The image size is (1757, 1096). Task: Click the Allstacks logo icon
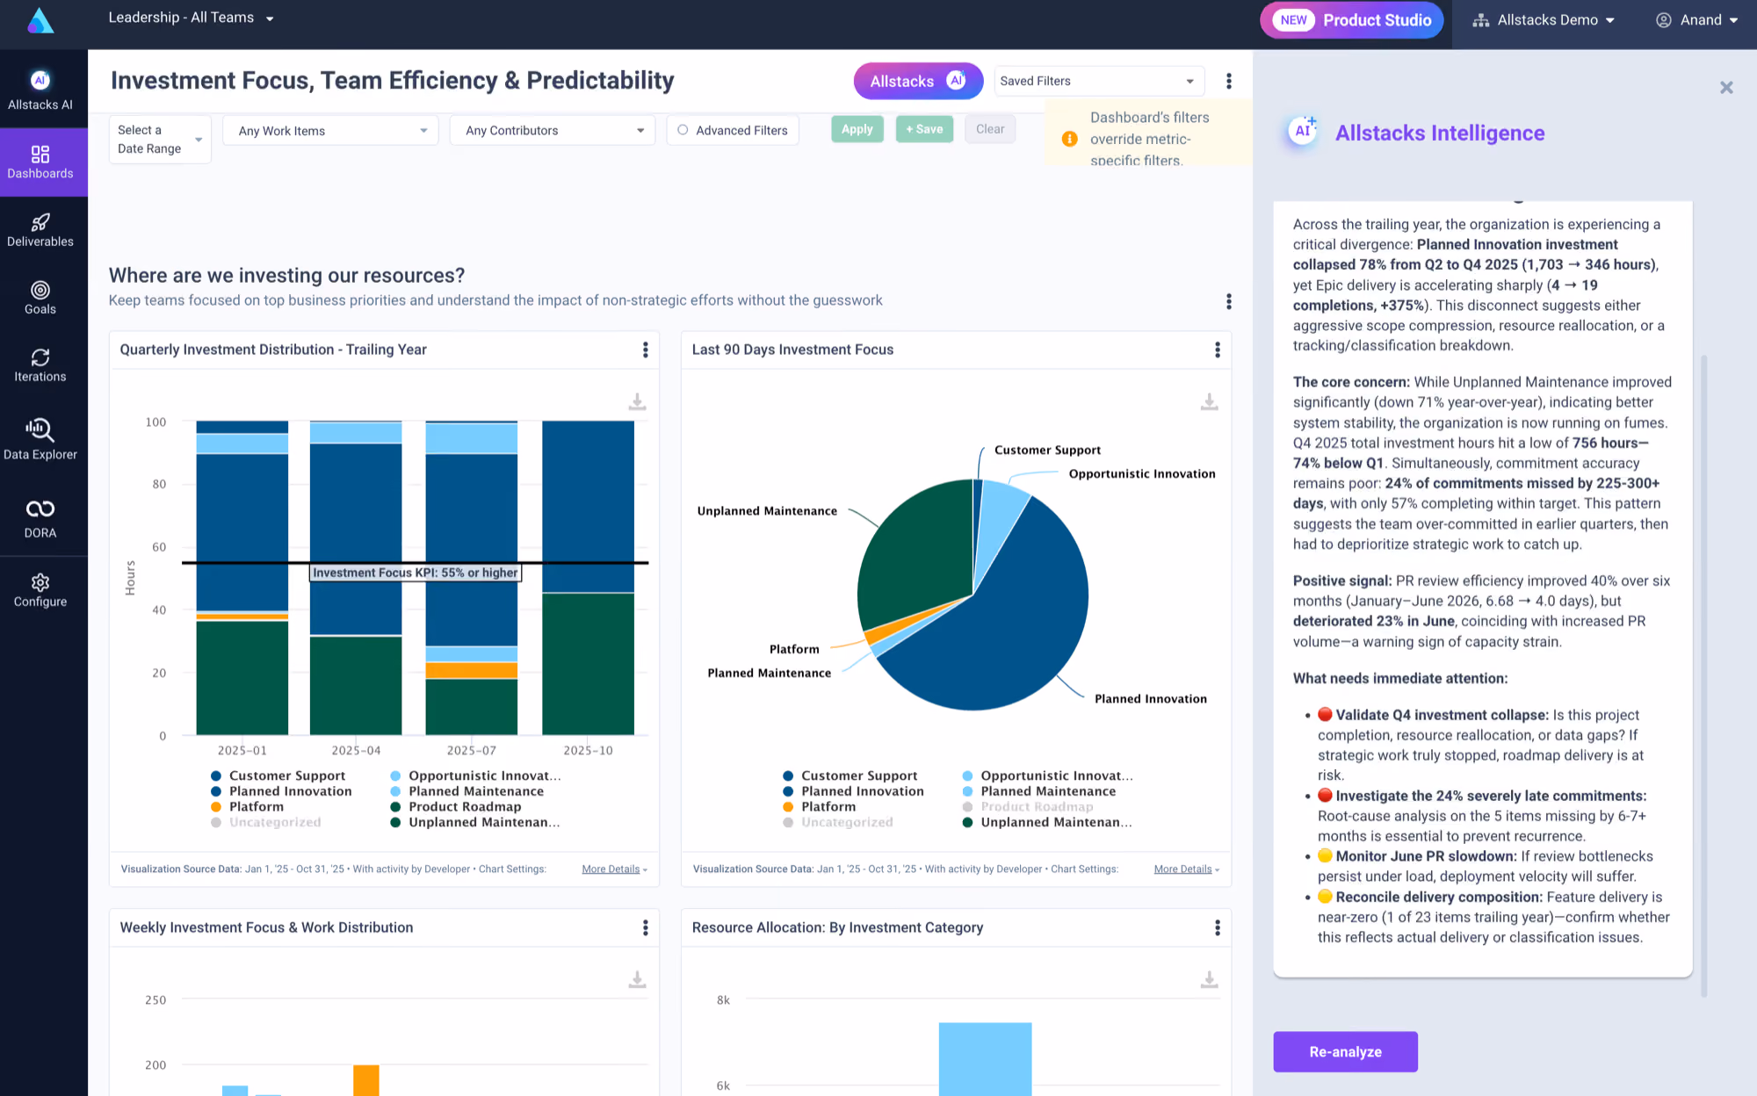(x=40, y=20)
